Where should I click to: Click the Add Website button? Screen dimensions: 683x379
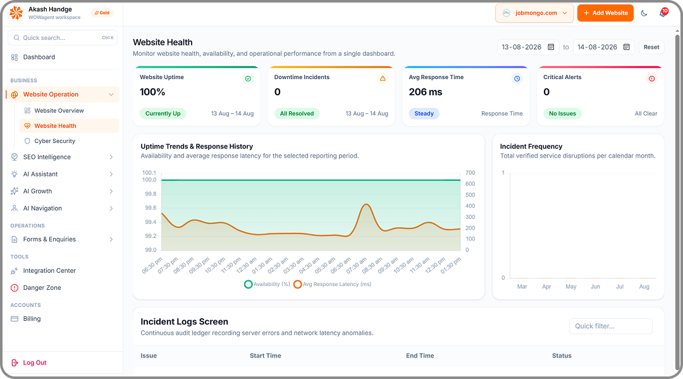coord(605,13)
